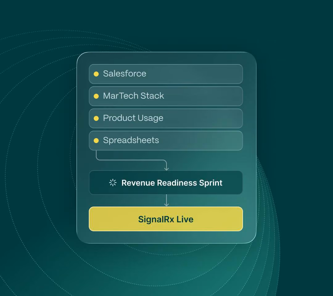Screen dimensions: 333x296
Task: Select the Product Usage source row
Action: (166, 118)
